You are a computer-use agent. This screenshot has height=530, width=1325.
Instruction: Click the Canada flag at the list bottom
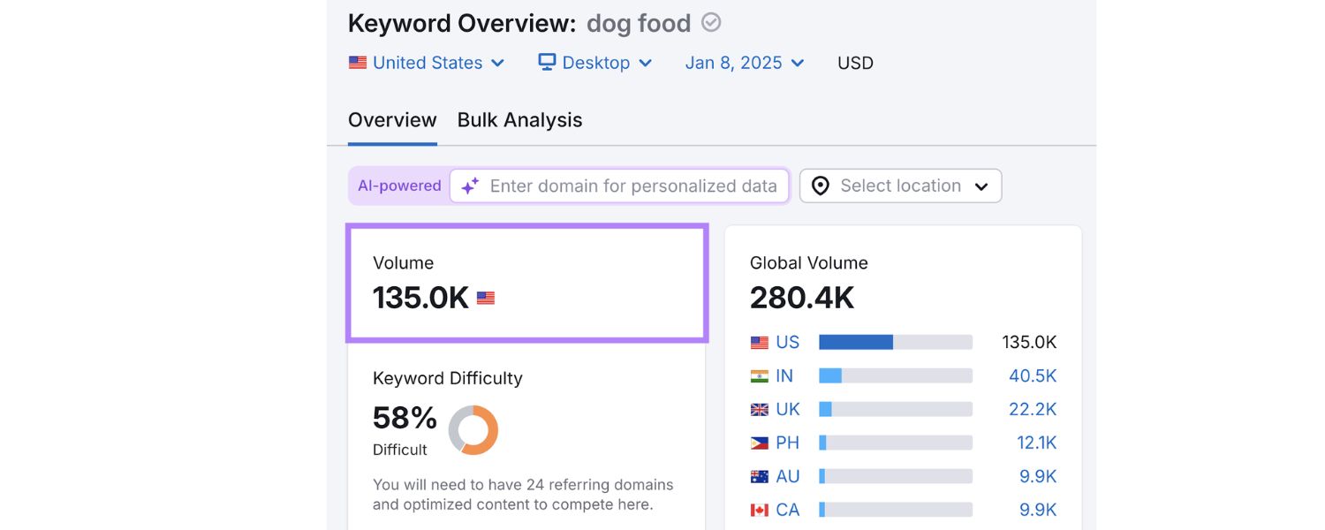click(x=759, y=510)
